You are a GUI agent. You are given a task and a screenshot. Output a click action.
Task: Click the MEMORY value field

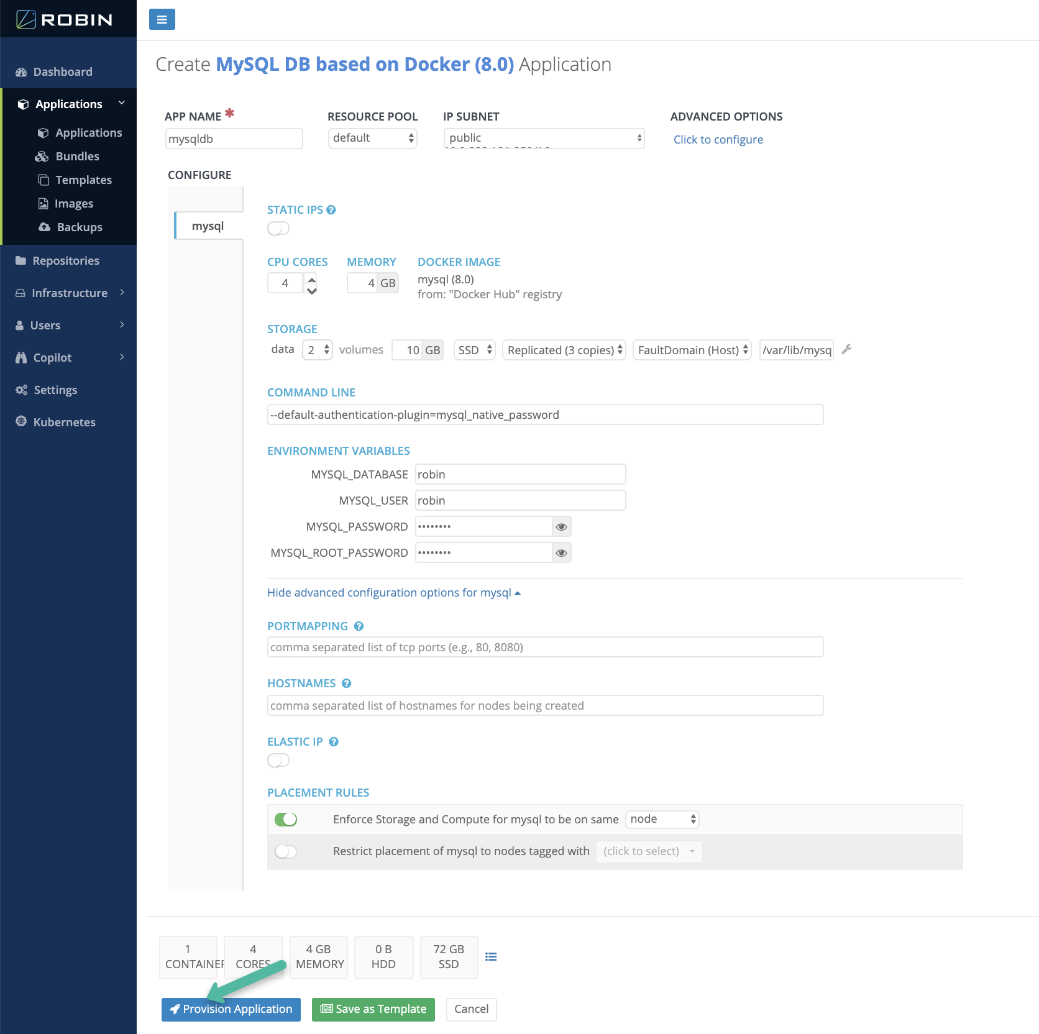pos(362,283)
